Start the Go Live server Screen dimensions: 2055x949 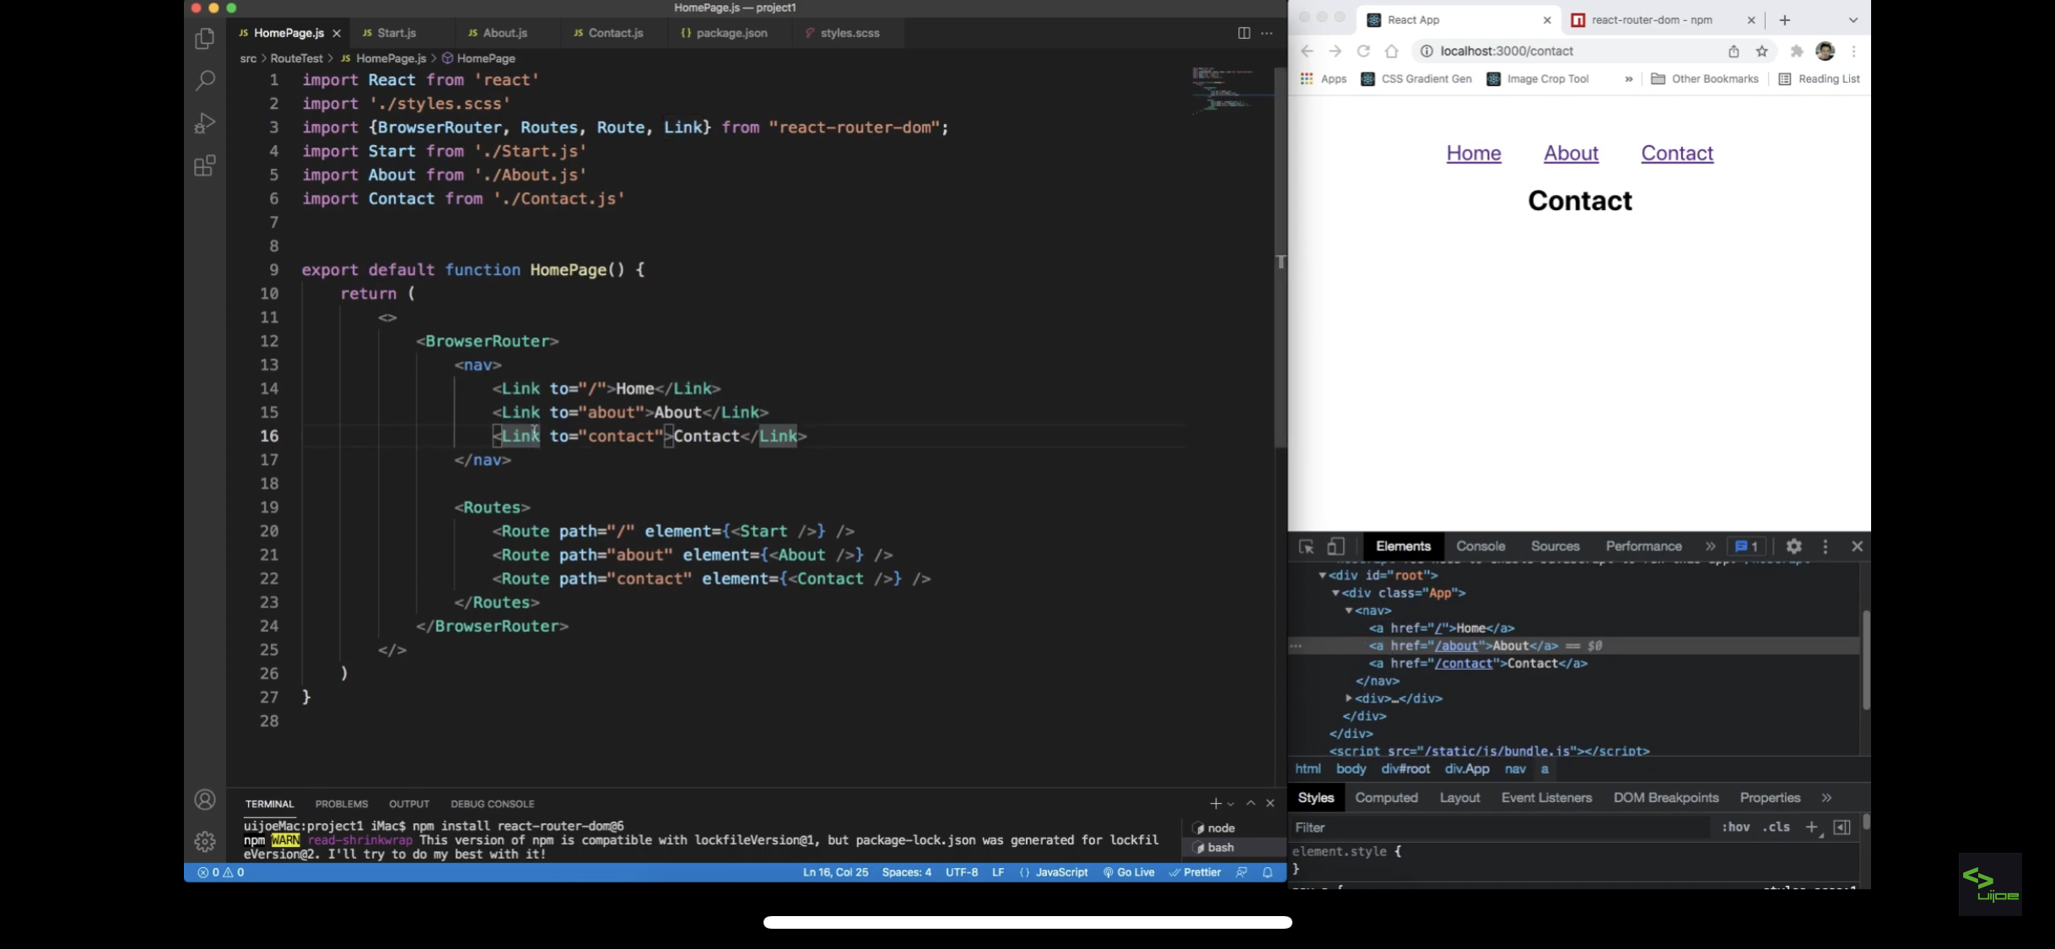pos(1130,872)
